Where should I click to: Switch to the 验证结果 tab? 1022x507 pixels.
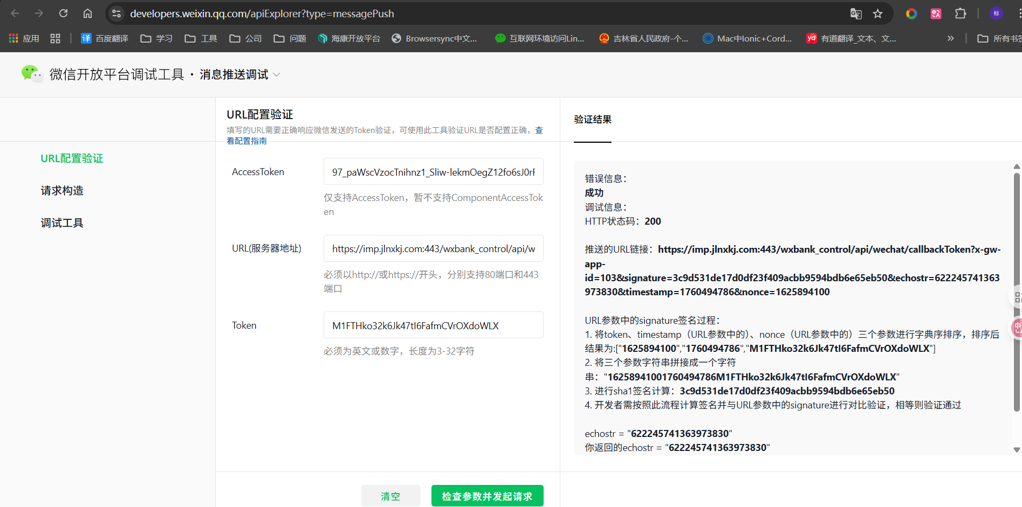tap(593, 120)
